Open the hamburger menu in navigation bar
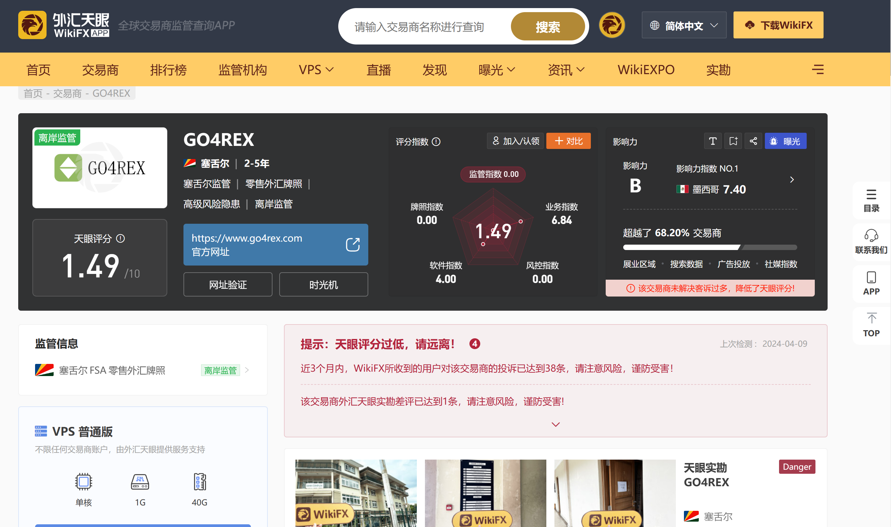The width and height of the screenshot is (891, 527). tap(817, 69)
